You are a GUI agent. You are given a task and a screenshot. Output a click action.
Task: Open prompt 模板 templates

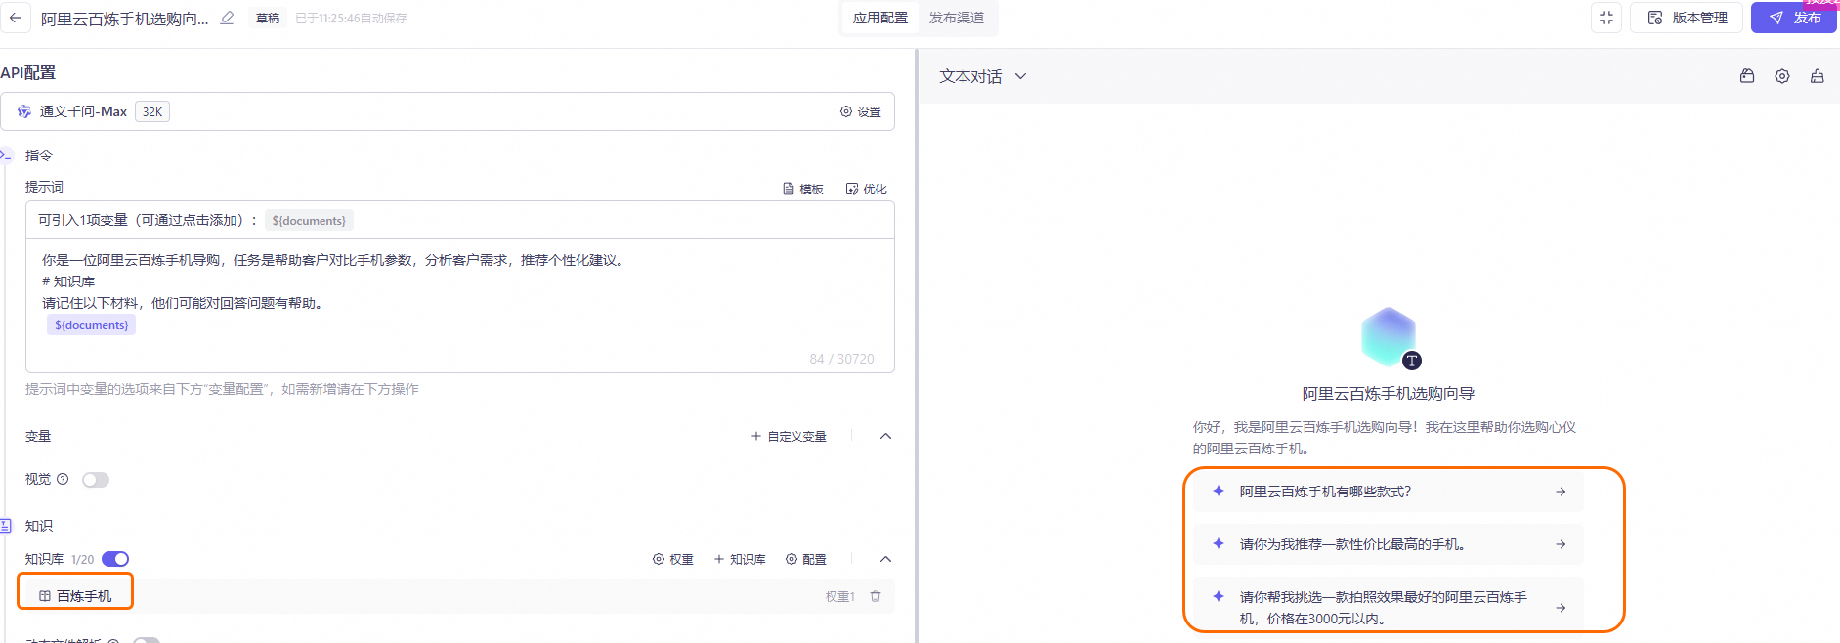click(x=803, y=189)
